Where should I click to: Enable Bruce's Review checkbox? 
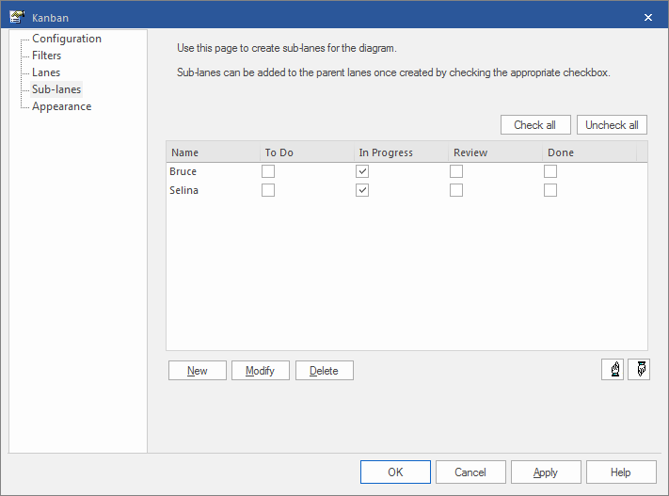[x=456, y=171]
